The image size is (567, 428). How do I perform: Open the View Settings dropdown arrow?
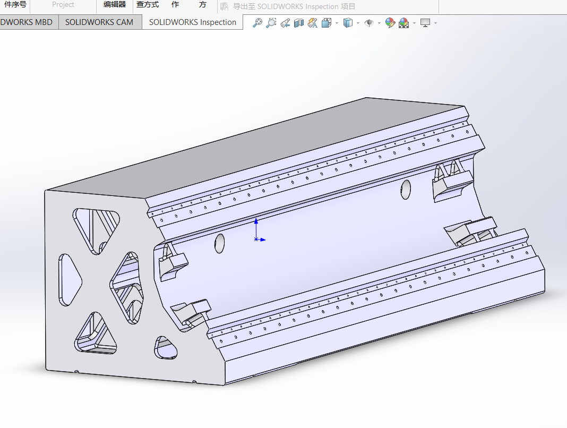435,23
